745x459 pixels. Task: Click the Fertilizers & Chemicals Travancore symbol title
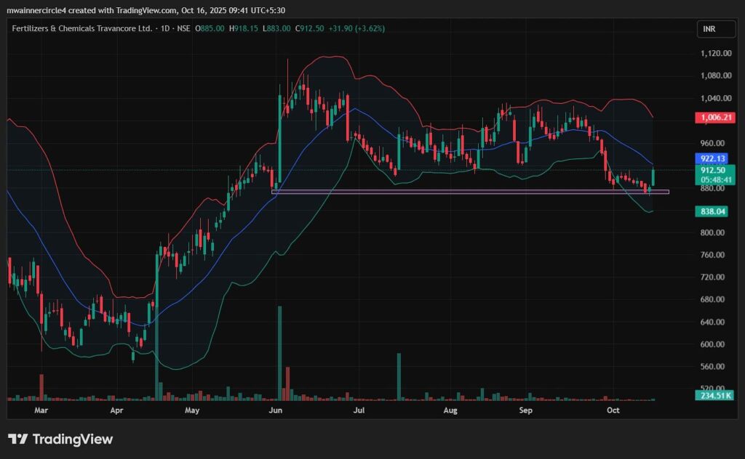81,28
